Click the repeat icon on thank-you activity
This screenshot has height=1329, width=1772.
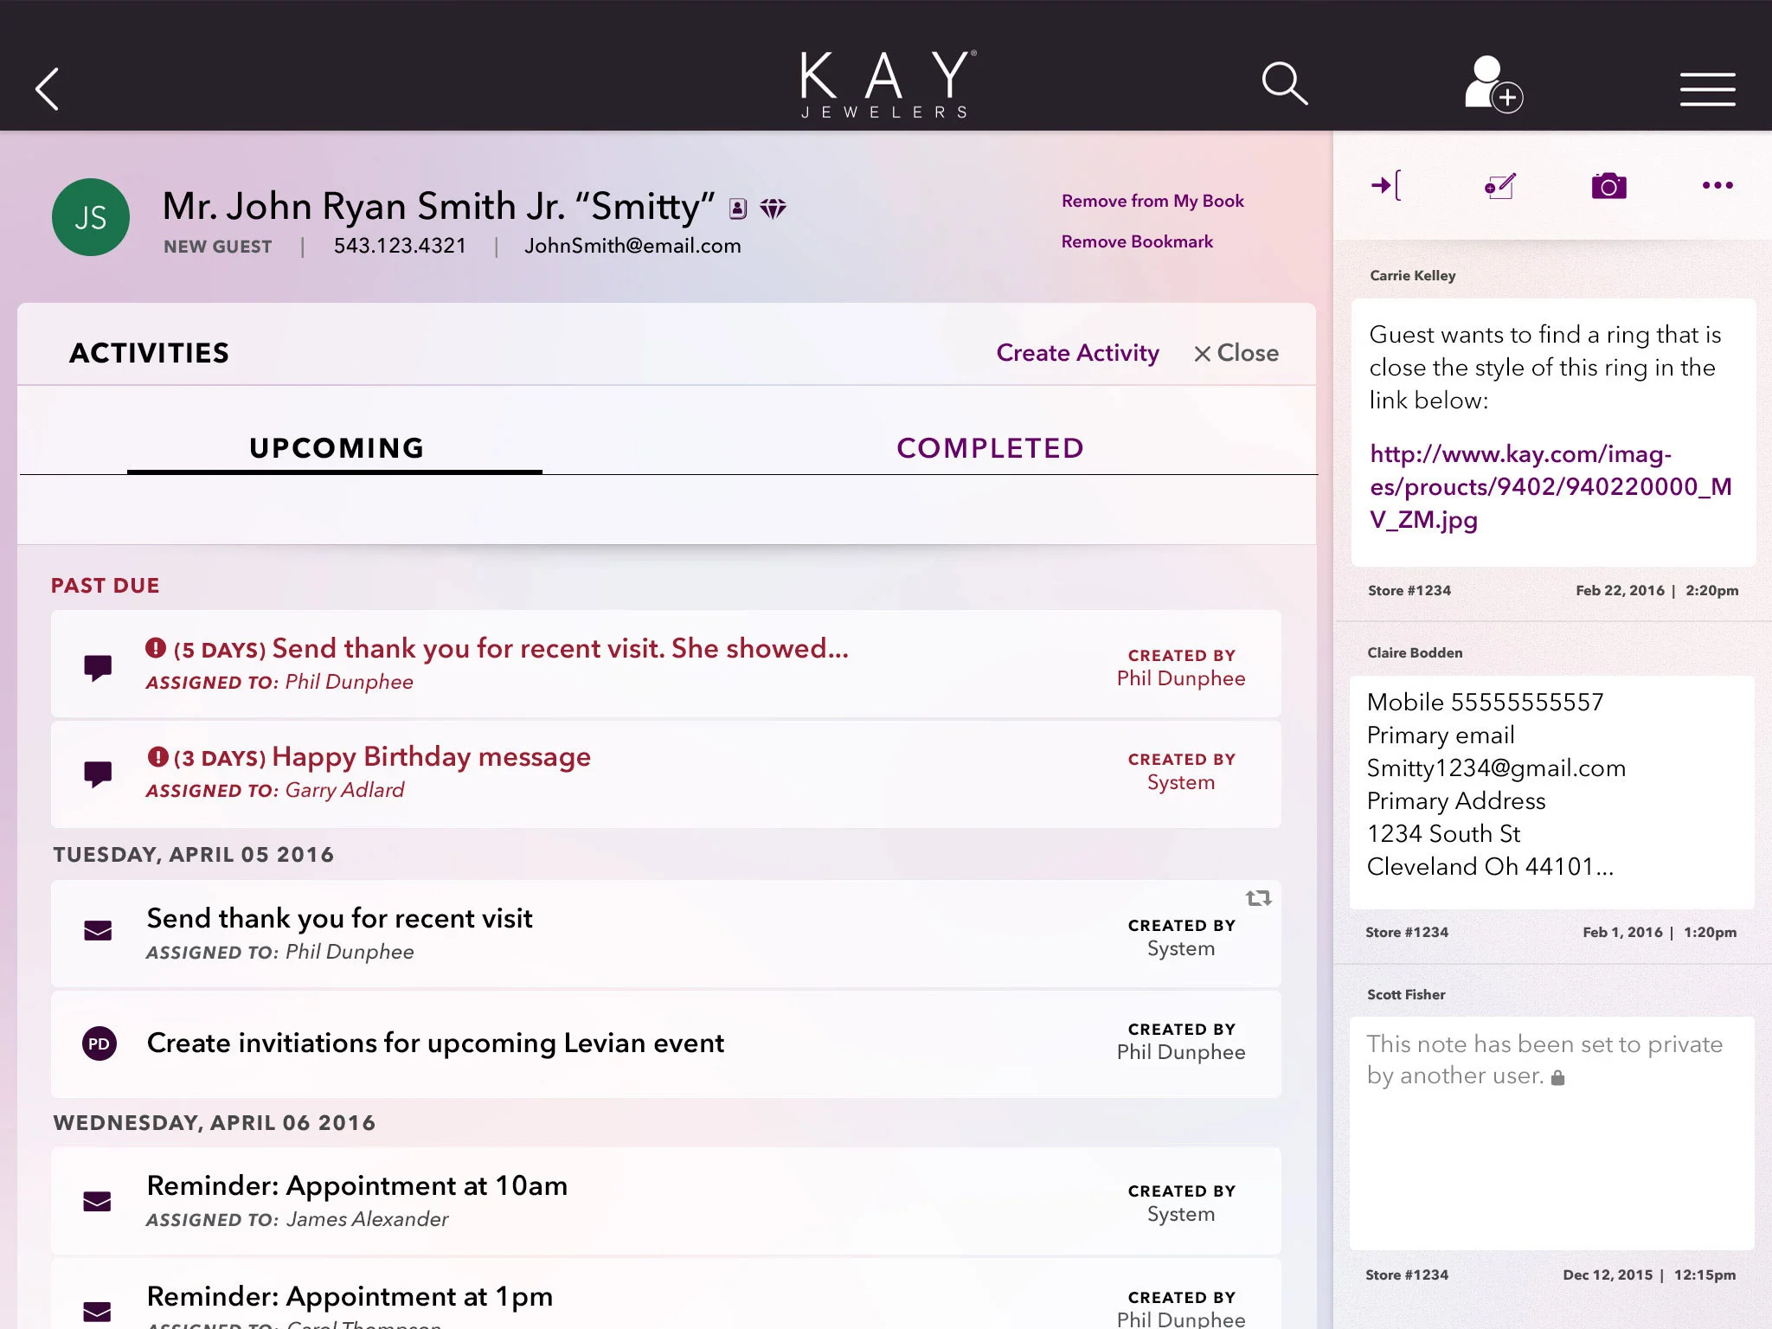(1258, 898)
